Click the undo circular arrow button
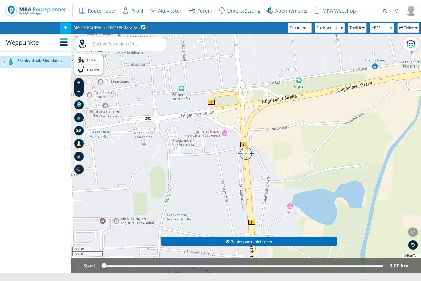The height and width of the screenshot is (281, 421). [x=413, y=245]
